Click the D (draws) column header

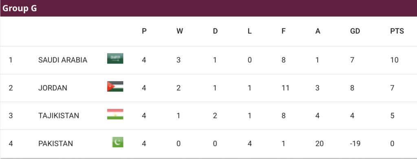coord(215,31)
